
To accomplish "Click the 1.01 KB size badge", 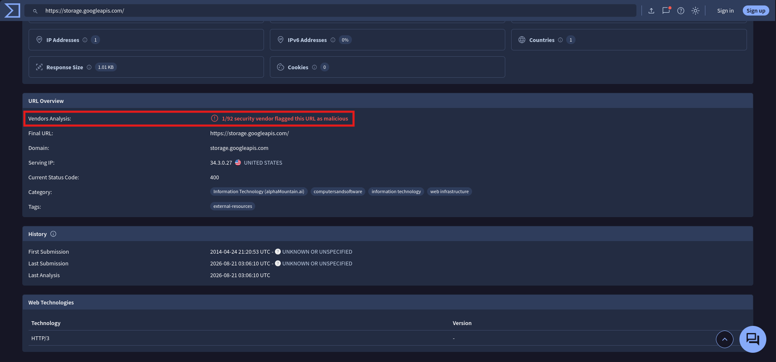I will point(106,67).
